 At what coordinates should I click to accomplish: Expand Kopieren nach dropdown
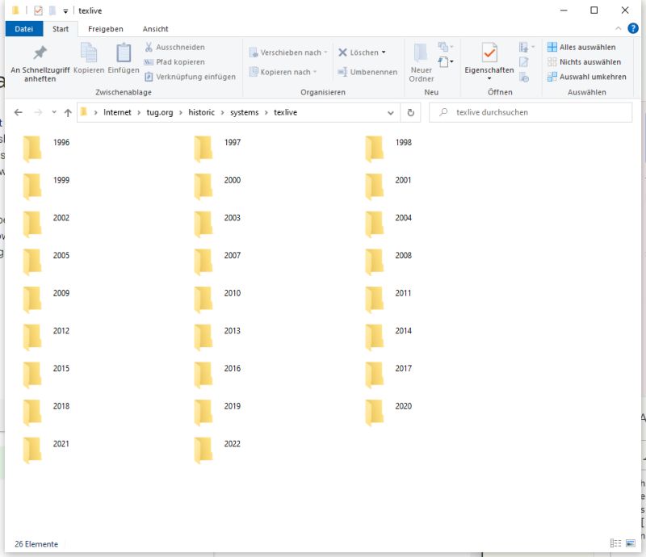click(x=315, y=72)
